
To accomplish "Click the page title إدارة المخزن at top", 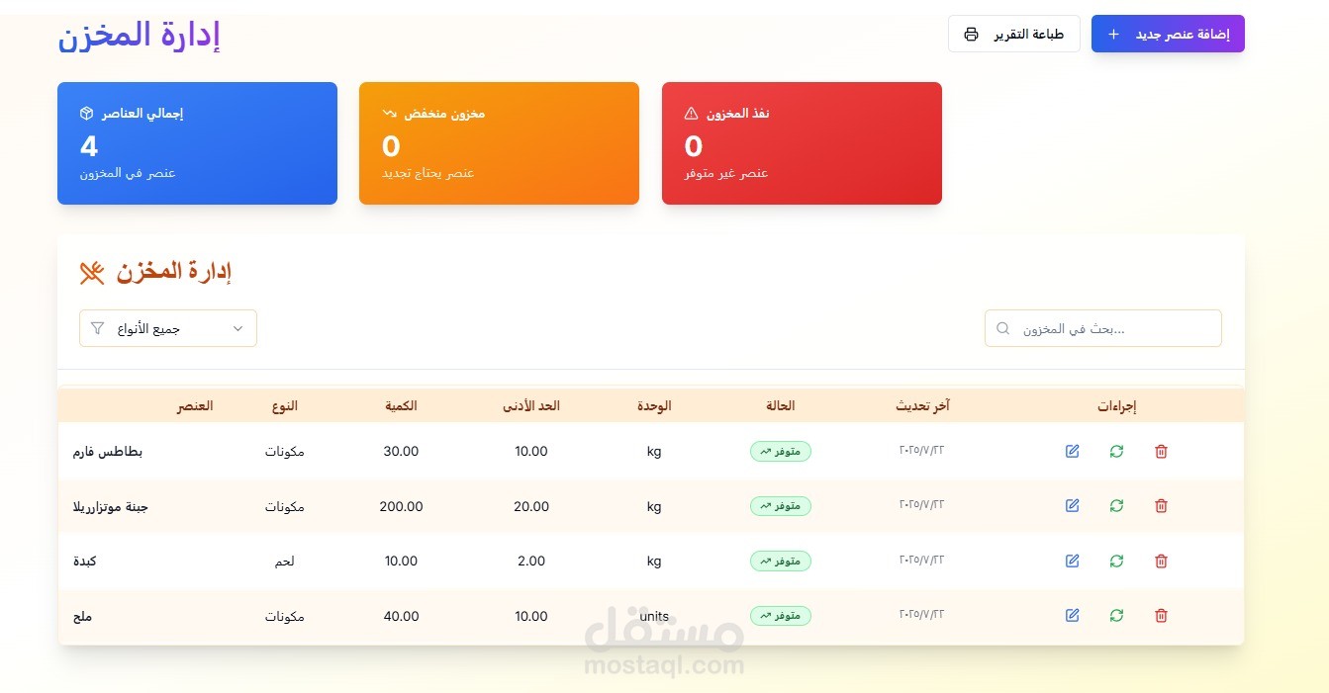I will coord(139,35).
